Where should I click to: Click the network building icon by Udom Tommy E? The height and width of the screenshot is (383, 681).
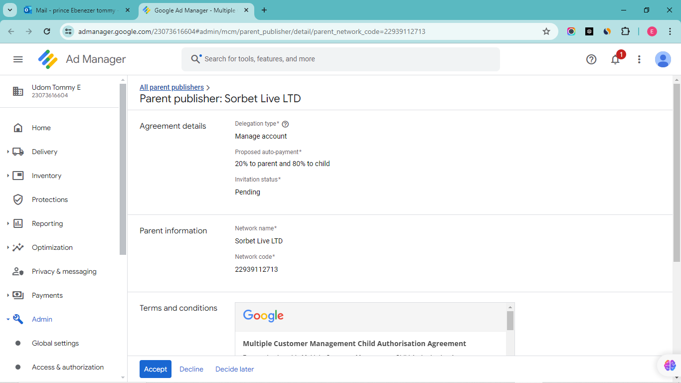(x=18, y=91)
